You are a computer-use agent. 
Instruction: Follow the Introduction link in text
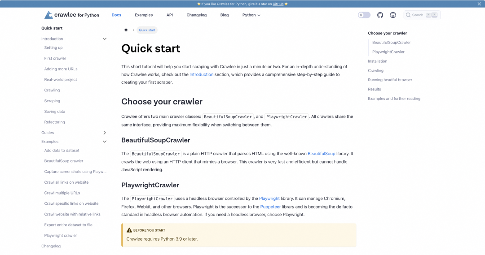(x=201, y=74)
